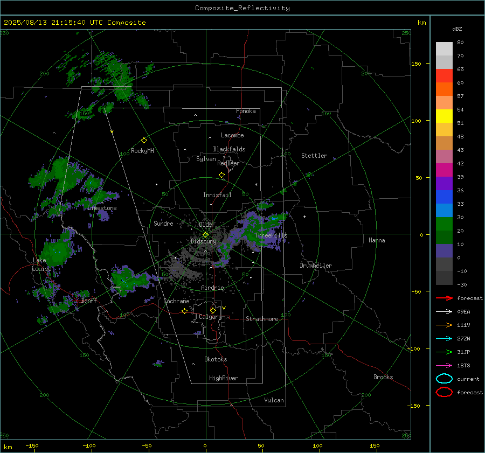Screen dimensions: 485x453
Task: Click the Banff town label
Action: tap(89, 301)
